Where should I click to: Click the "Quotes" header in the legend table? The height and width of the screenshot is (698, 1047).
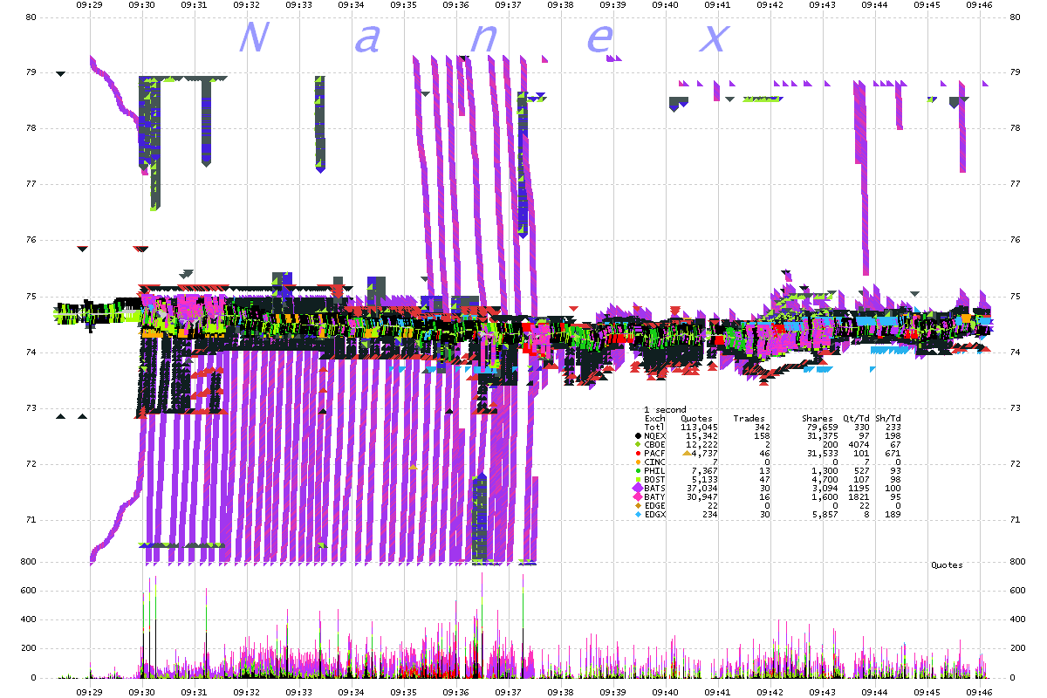click(x=696, y=418)
